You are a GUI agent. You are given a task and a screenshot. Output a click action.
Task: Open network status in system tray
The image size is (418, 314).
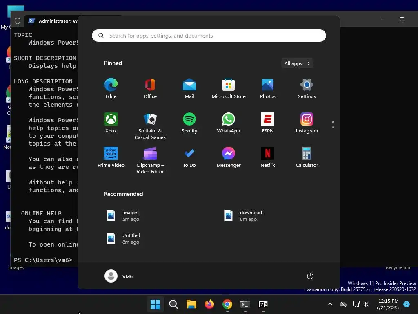pos(356,304)
